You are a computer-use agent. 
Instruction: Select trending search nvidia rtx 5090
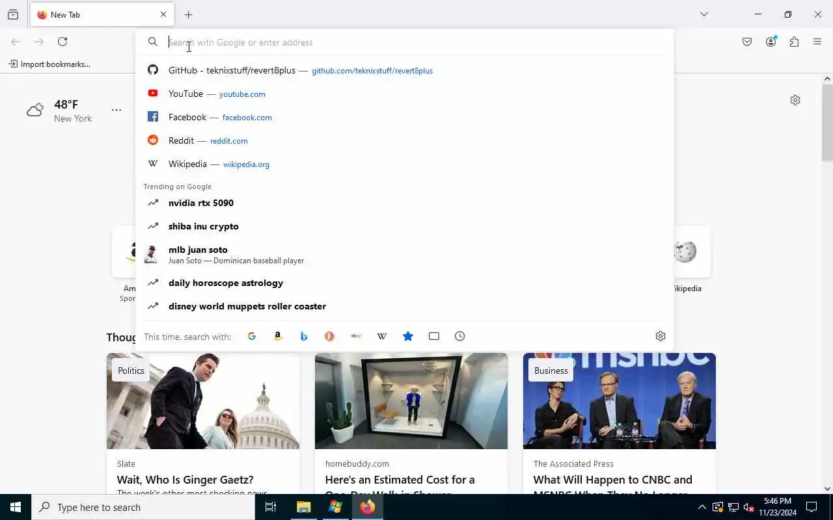tap(405, 203)
